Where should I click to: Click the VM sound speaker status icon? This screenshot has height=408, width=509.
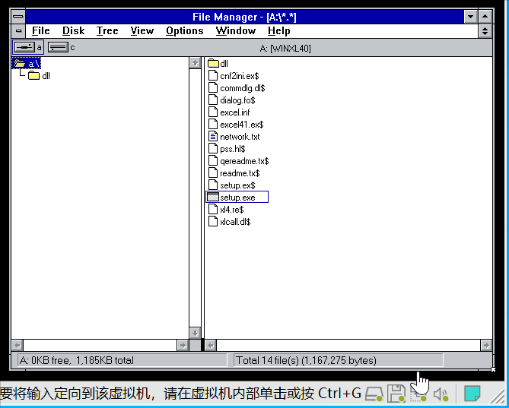click(x=441, y=394)
